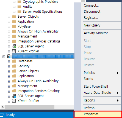Click upper Always On High Availability folder icon

click(14, 31)
